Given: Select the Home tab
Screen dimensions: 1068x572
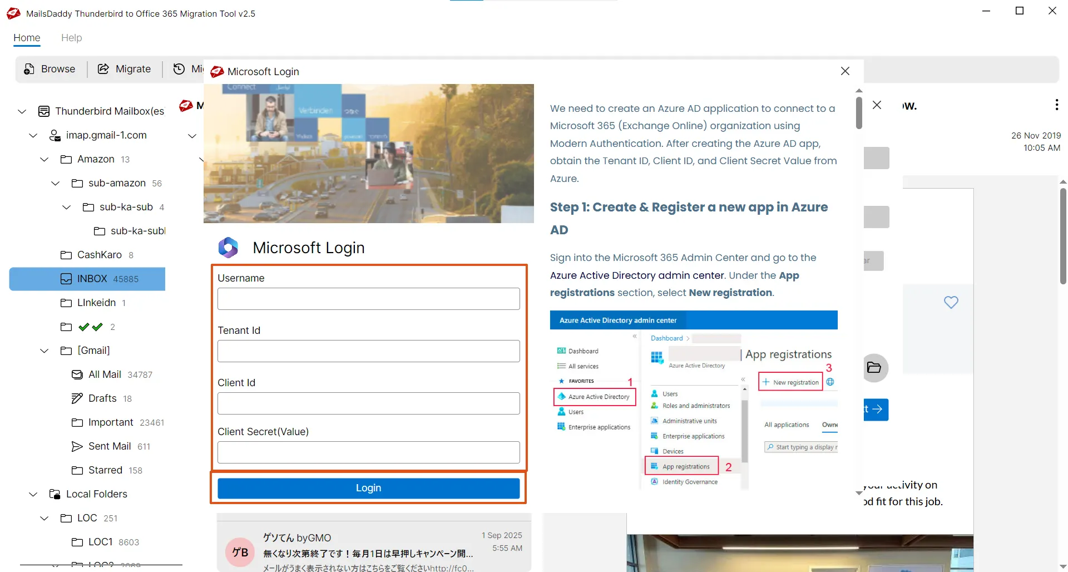Looking at the screenshot, I should (x=26, y=38).
